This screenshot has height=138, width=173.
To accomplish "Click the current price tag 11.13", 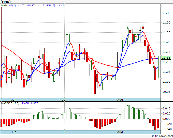I will click(166, 58).
